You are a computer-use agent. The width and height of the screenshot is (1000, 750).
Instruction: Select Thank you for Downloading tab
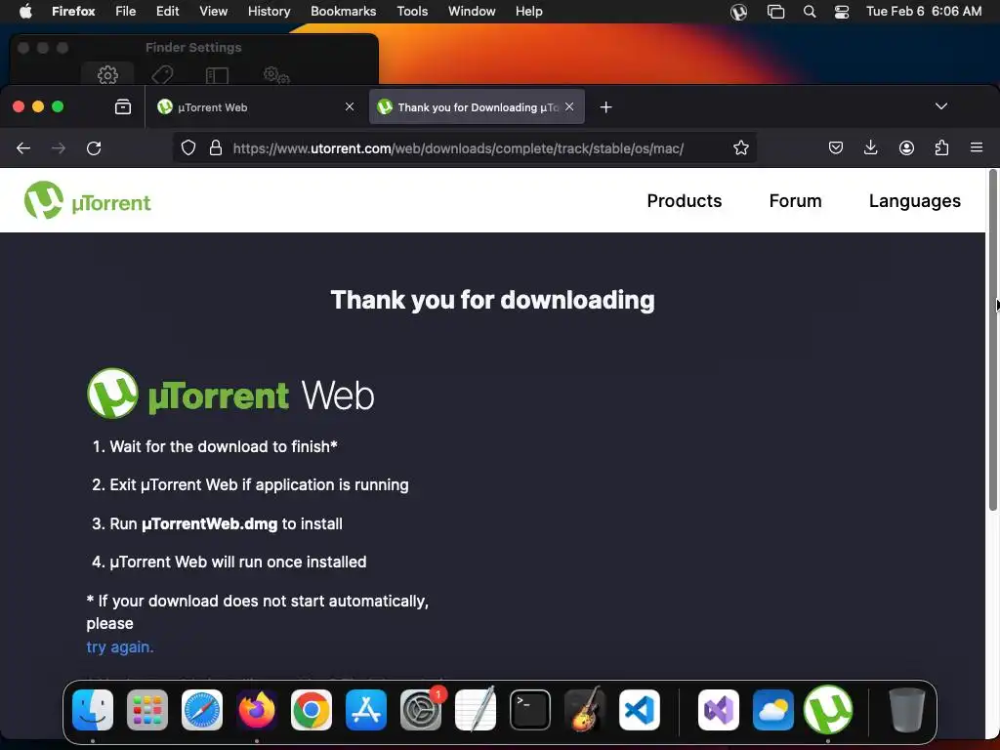pyautogui.click(x=477, y=107)
